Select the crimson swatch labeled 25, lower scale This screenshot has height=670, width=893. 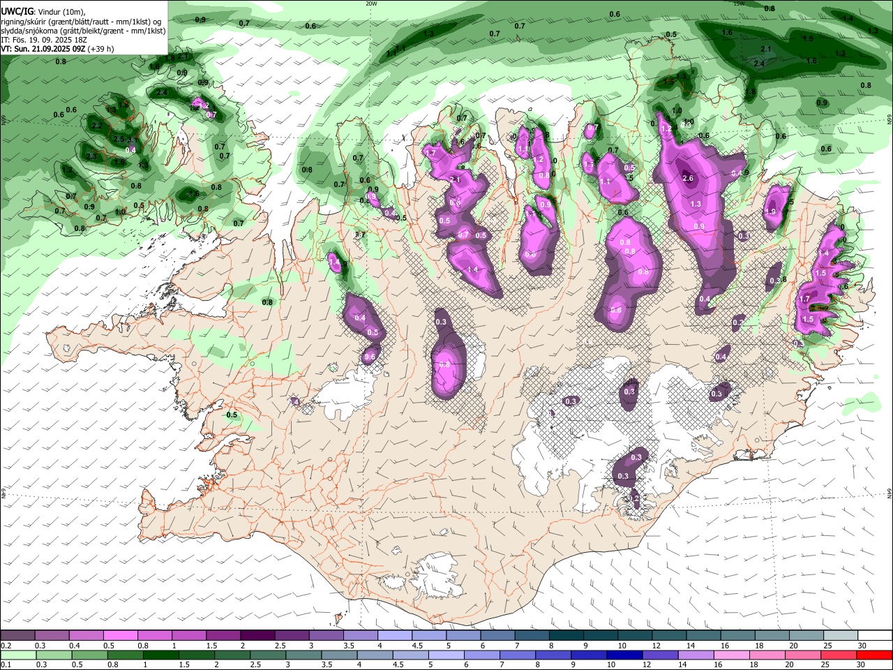click(x=838, y=655)
